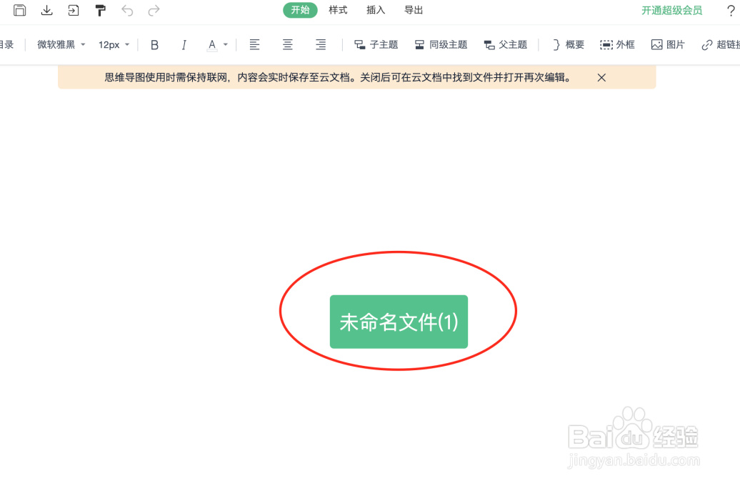Align text to the right
The image size is (740, 486).
pos(321,45)
